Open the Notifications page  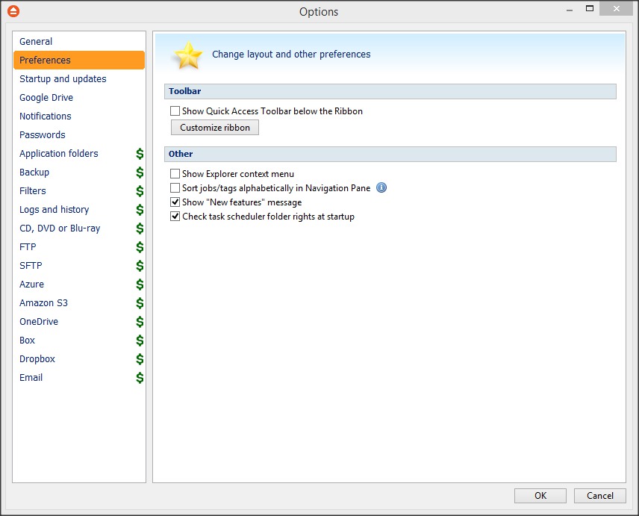[79, 116]
